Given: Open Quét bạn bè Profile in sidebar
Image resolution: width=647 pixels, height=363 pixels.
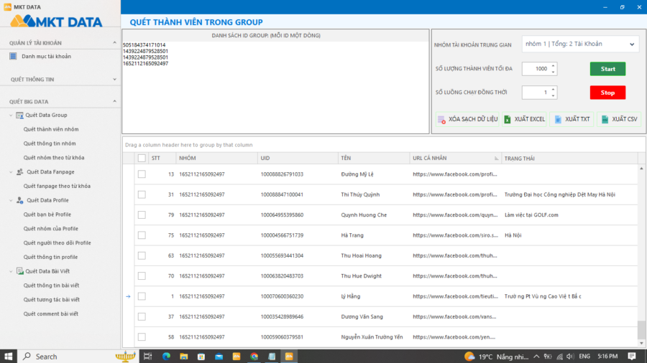Looking at the screenshot, I should point(47,214).
